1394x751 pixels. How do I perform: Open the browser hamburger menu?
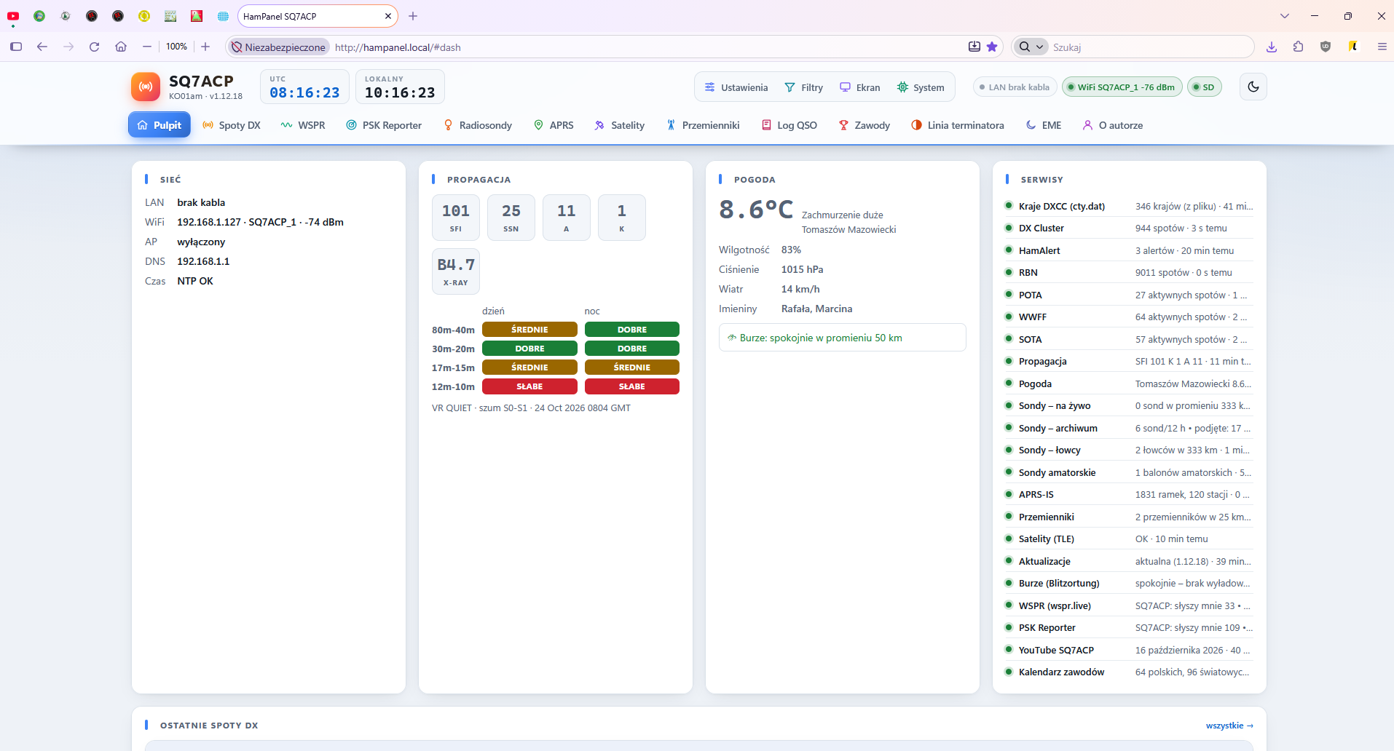tap(1382, 47)
